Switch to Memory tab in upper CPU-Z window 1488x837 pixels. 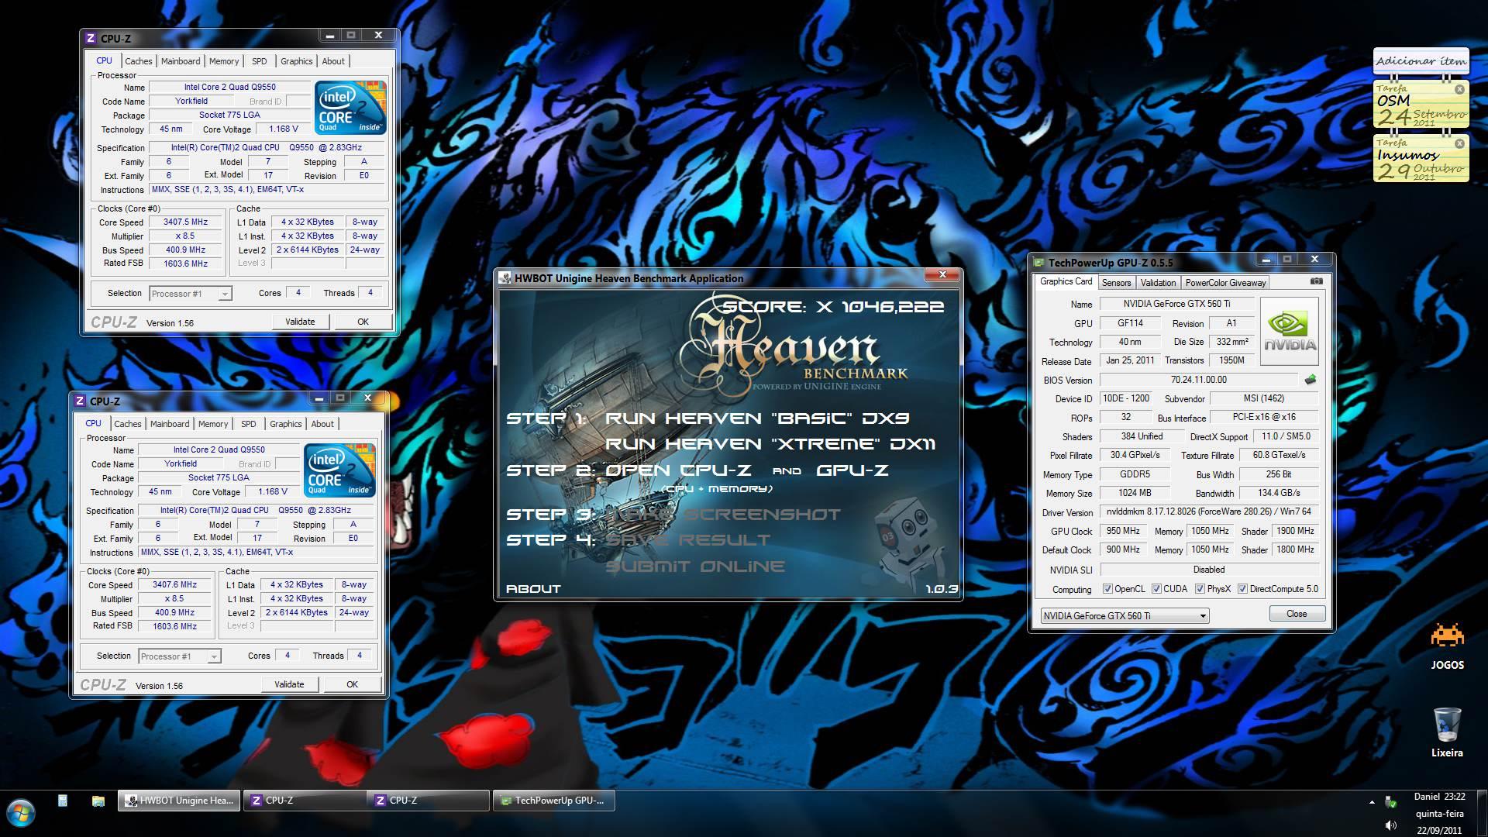click(x=224, y=61)
